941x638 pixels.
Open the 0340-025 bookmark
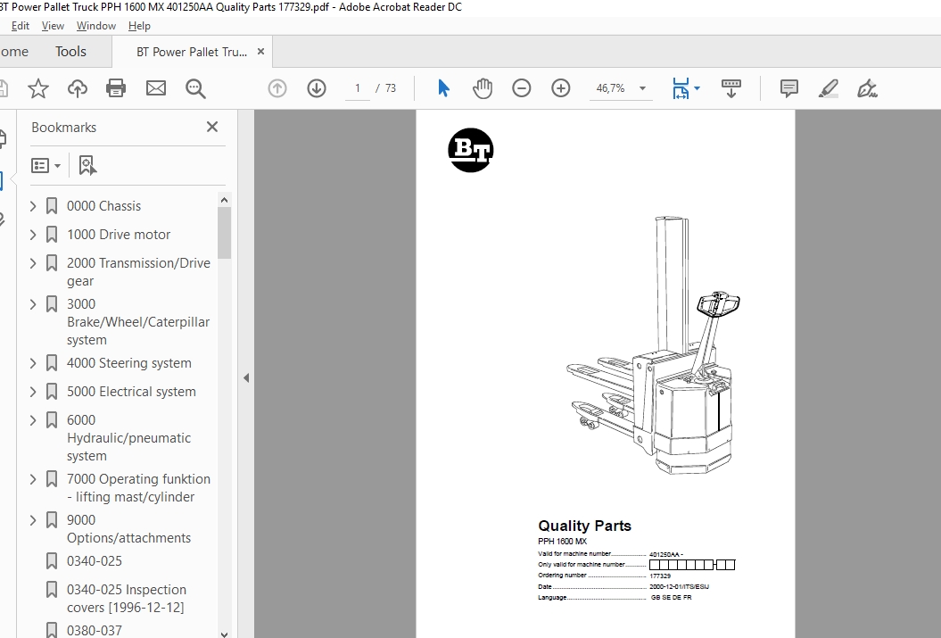(x=95, y=561)
